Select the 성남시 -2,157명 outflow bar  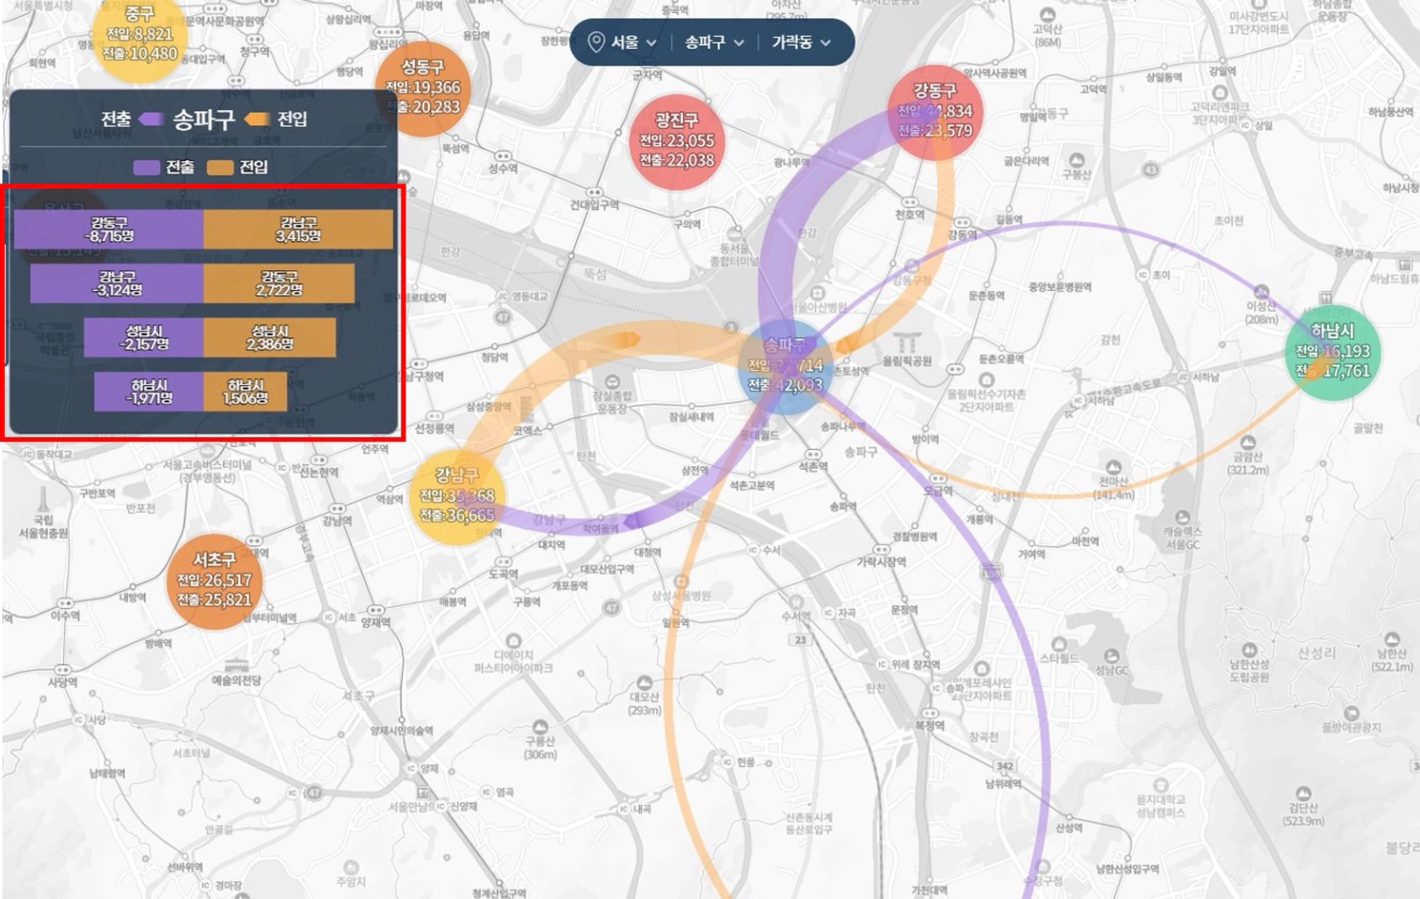coord(144,337)
